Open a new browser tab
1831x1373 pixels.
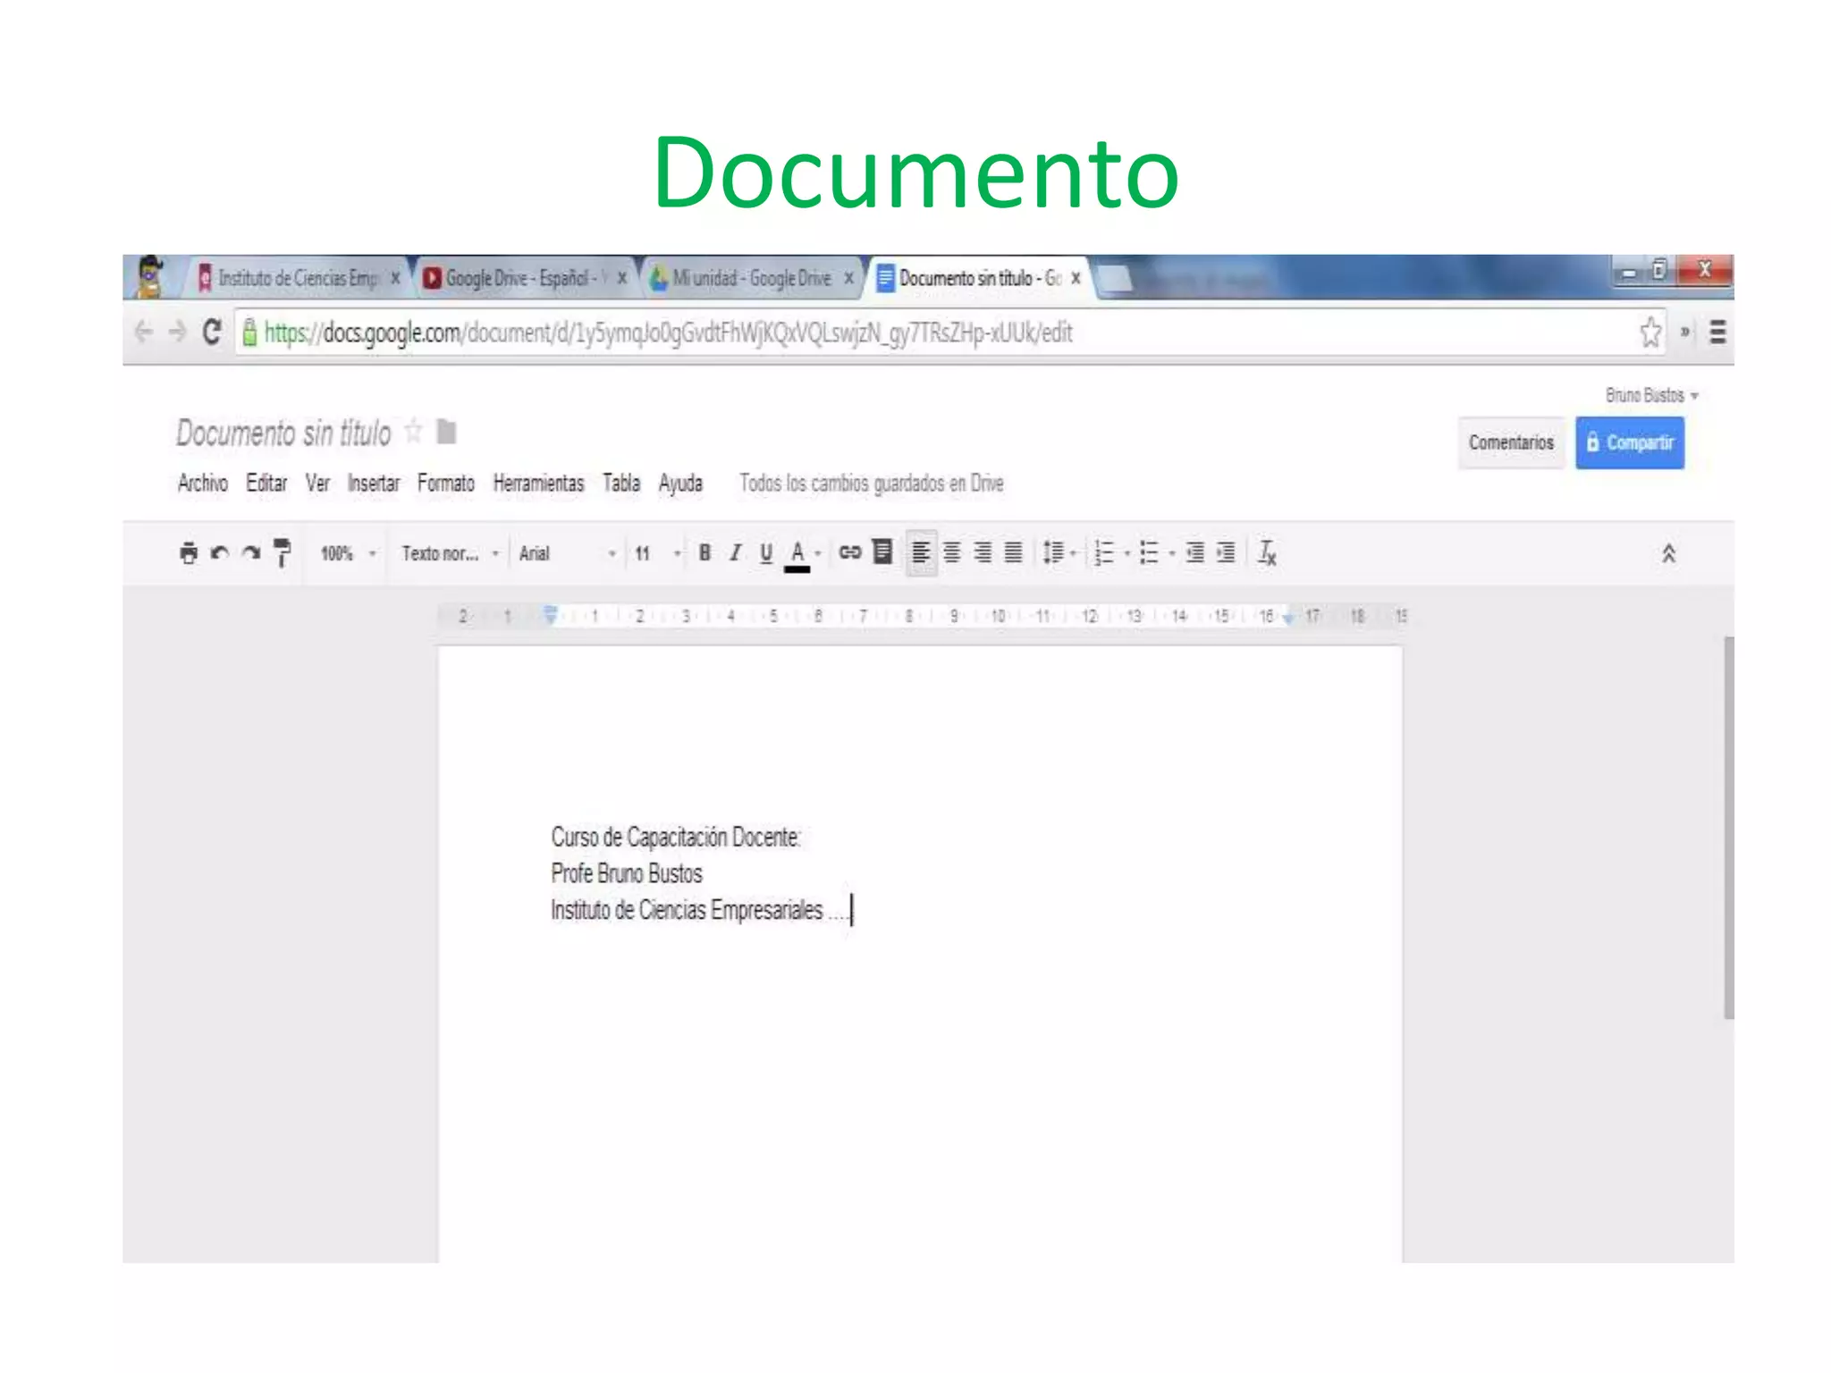(x=1114, y=279)
